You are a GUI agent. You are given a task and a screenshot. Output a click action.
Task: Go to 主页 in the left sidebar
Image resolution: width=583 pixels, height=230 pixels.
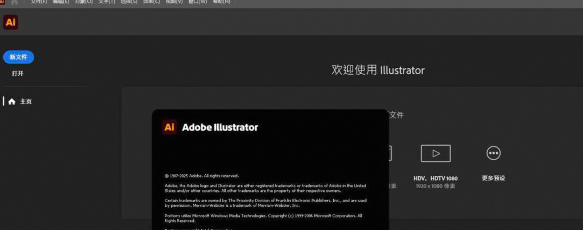[x=20, y=101]
